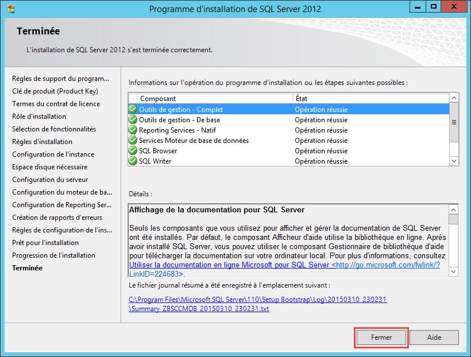Click step 'Configuration du moteur de ba...'
Viewport: 471px width, 357px height.
click(x=62, y=192)
